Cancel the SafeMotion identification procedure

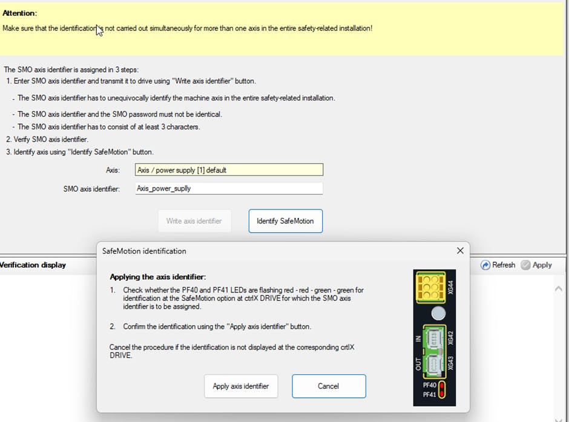(329, 386)
